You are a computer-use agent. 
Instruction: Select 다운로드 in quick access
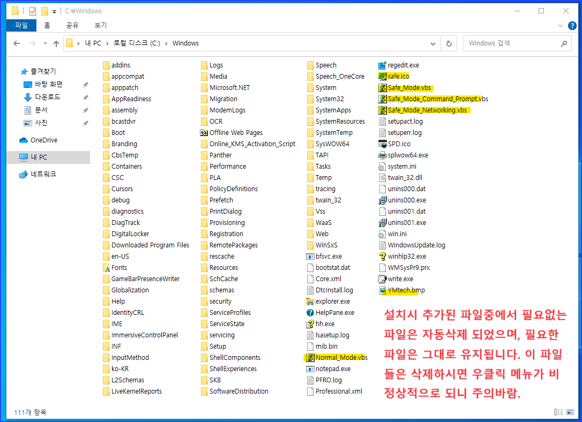(48, 97)
